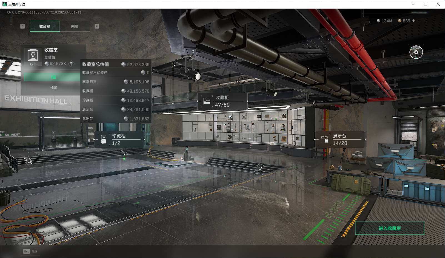This screenshot has height=258, width=445.
Task: Click the 三角洲行动 app icon in title bar
Action: [x=4, y=4]
